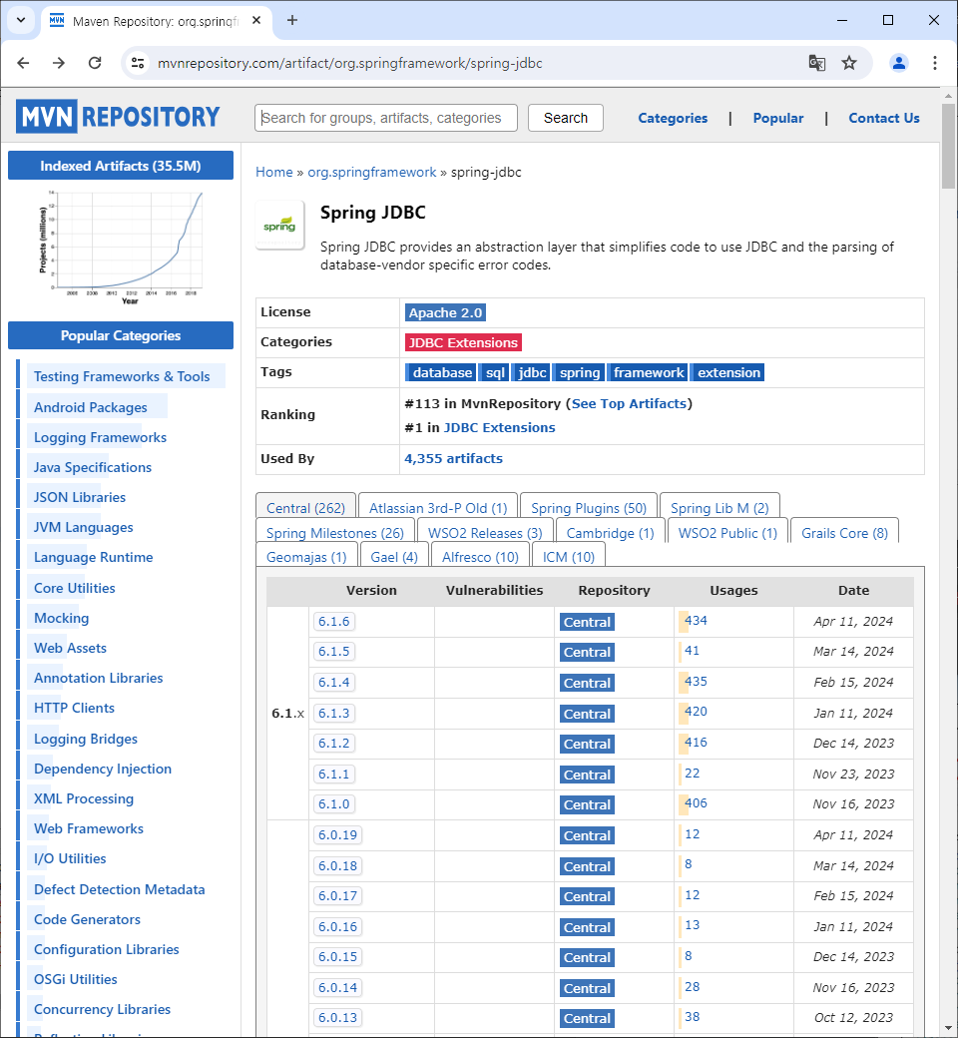Open Mocking category
The width and height of the screenshot is (958, 1038).
(x=61, y=618)
